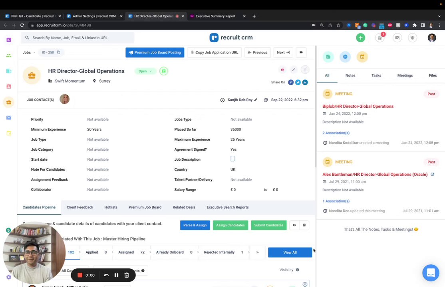Image resolution: width=445 pixels, height=287 pixels.
Task: Dismiss the candidate card with the circled X
Action: 305,284
